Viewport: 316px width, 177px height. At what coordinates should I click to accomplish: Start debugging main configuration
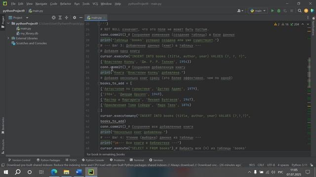278,11
